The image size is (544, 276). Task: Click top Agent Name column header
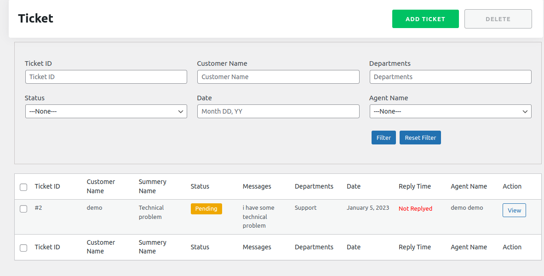coord(469,186)
